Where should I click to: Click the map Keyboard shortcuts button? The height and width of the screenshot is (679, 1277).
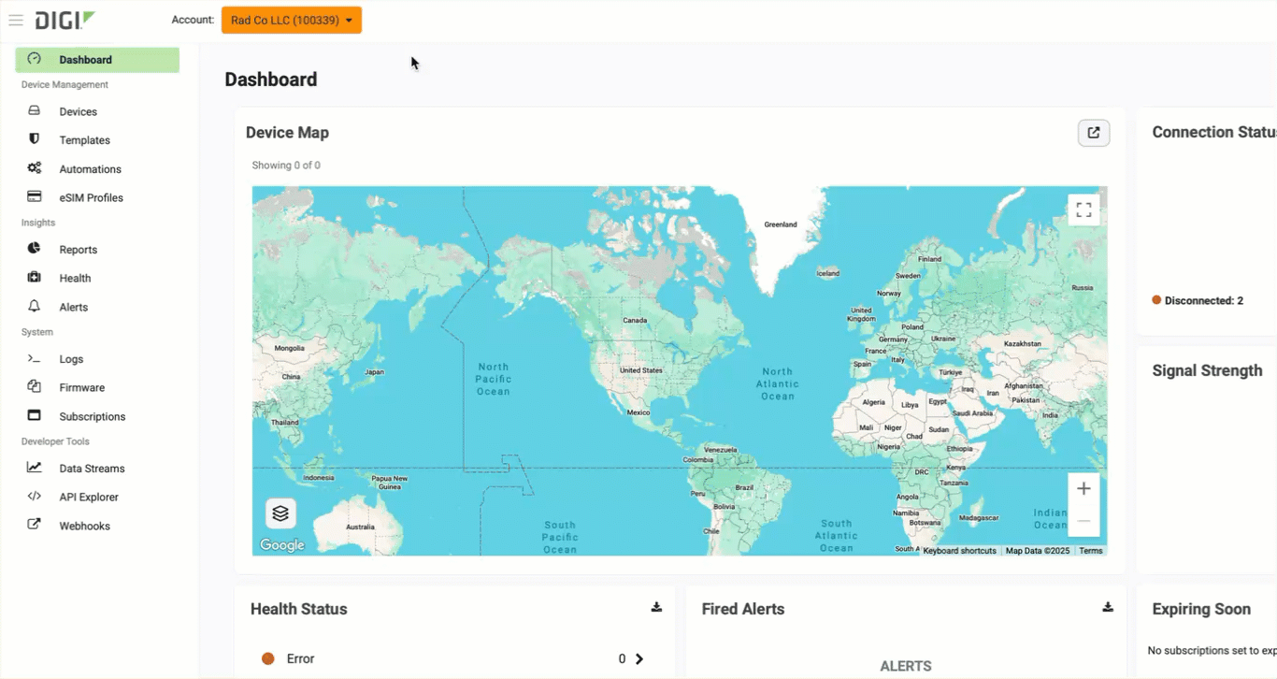pos(959,551)
